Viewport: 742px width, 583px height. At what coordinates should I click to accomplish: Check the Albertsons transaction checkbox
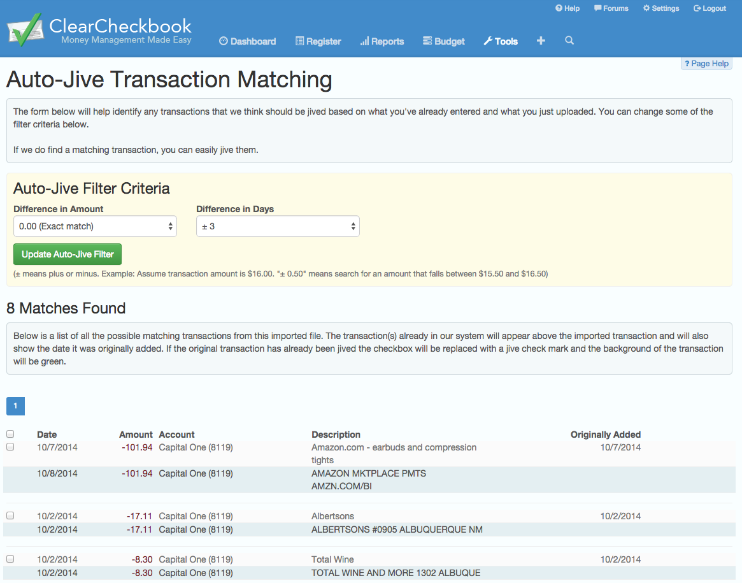pos(10,515)
